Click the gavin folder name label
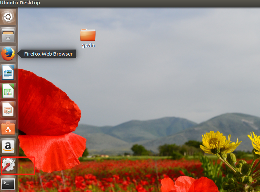 (x=88, y=45)
